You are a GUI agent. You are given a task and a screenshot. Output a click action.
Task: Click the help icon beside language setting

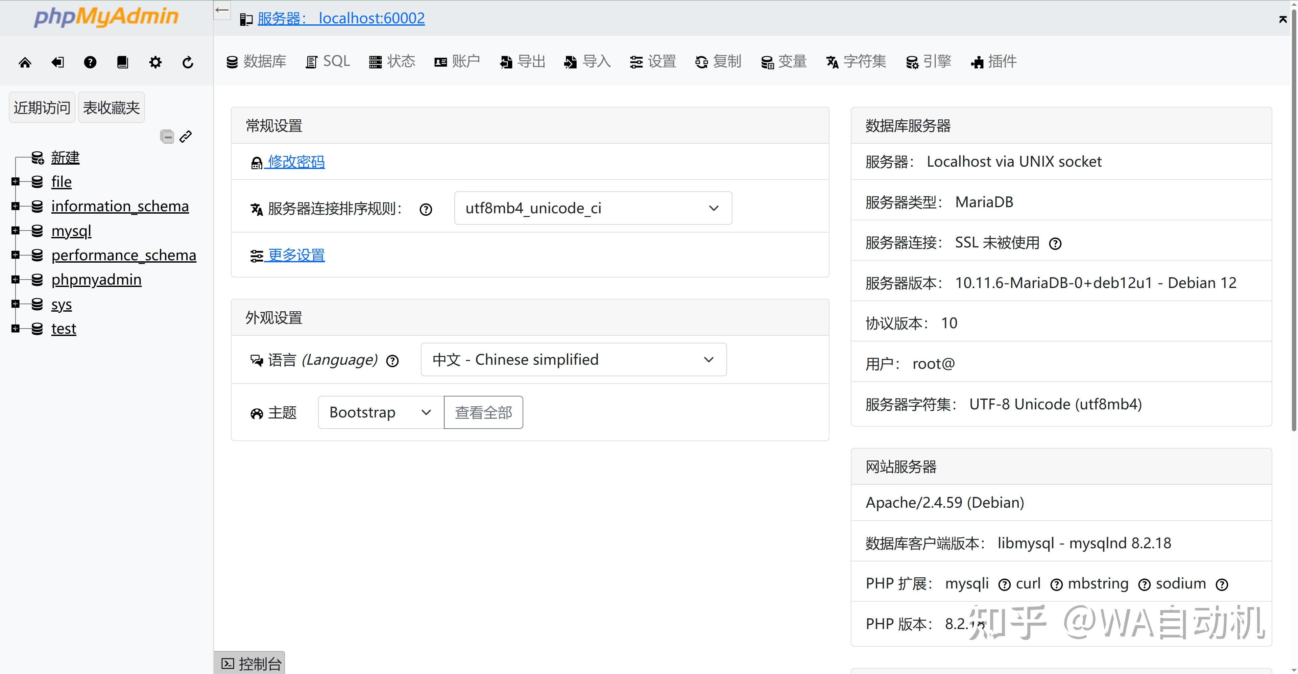(392, 361)
